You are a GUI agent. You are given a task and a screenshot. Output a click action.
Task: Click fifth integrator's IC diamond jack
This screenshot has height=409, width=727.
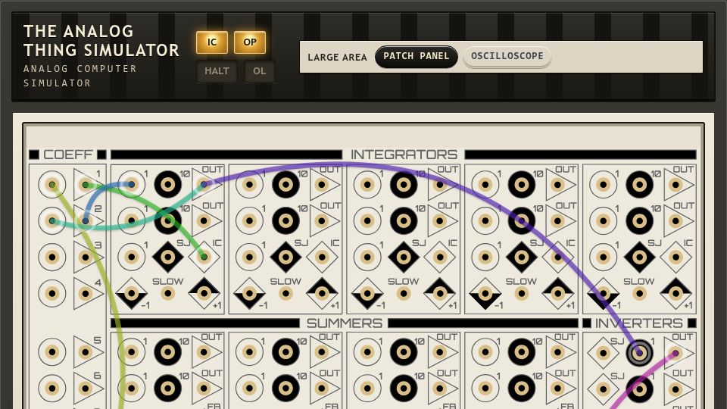675,257
